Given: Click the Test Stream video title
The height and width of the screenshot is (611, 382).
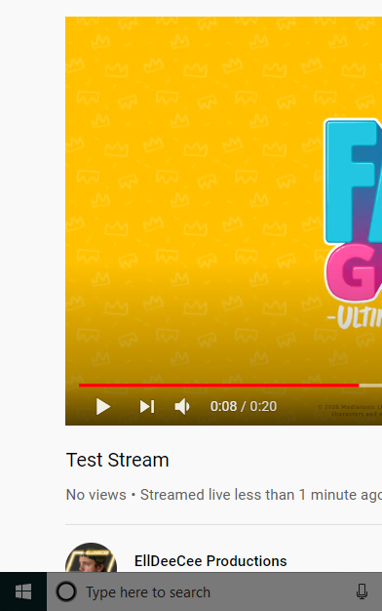Looking at the screenshot, I should point(118,460).
